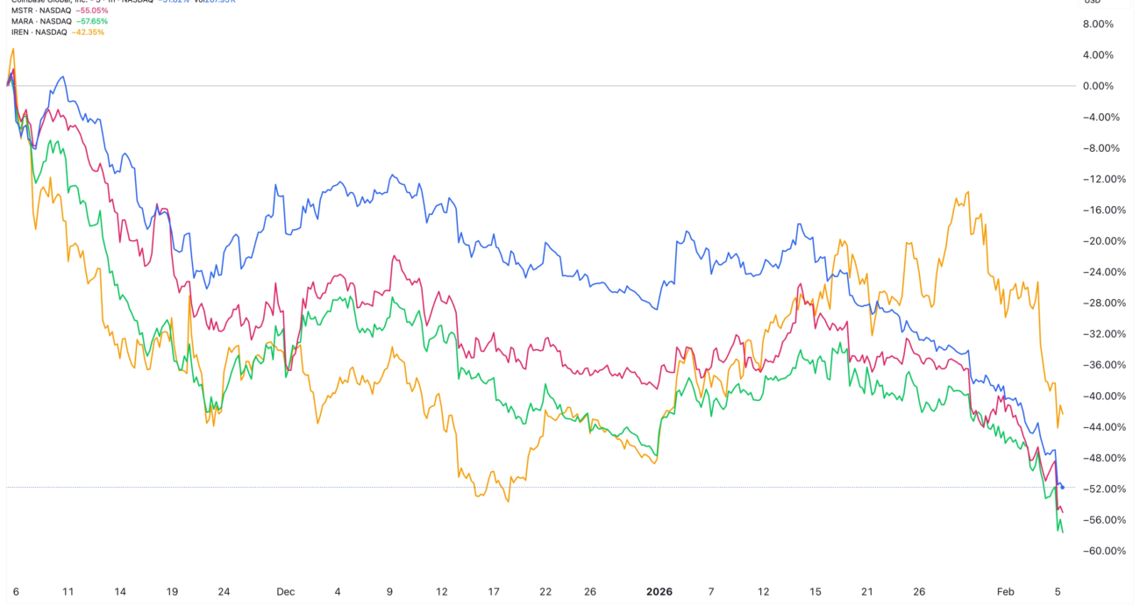Screen dimensions: 1140x614
Task: Open the USD currency dropdown
Action: [x=1093, y=2]
